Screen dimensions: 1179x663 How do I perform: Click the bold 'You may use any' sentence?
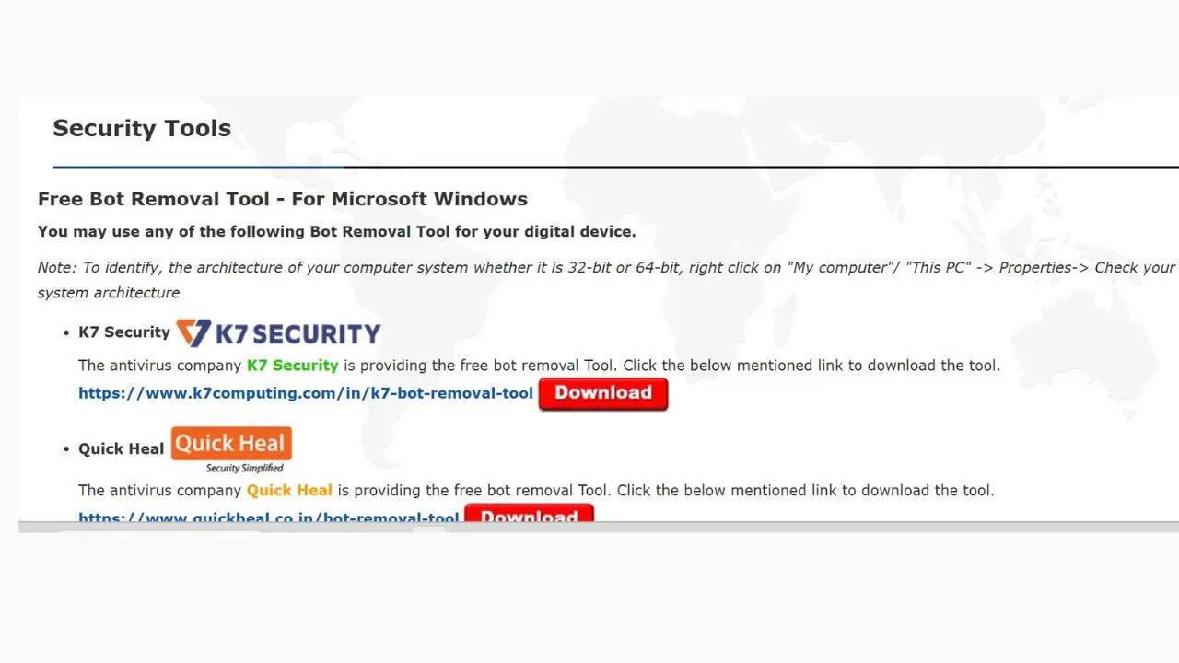336,231
